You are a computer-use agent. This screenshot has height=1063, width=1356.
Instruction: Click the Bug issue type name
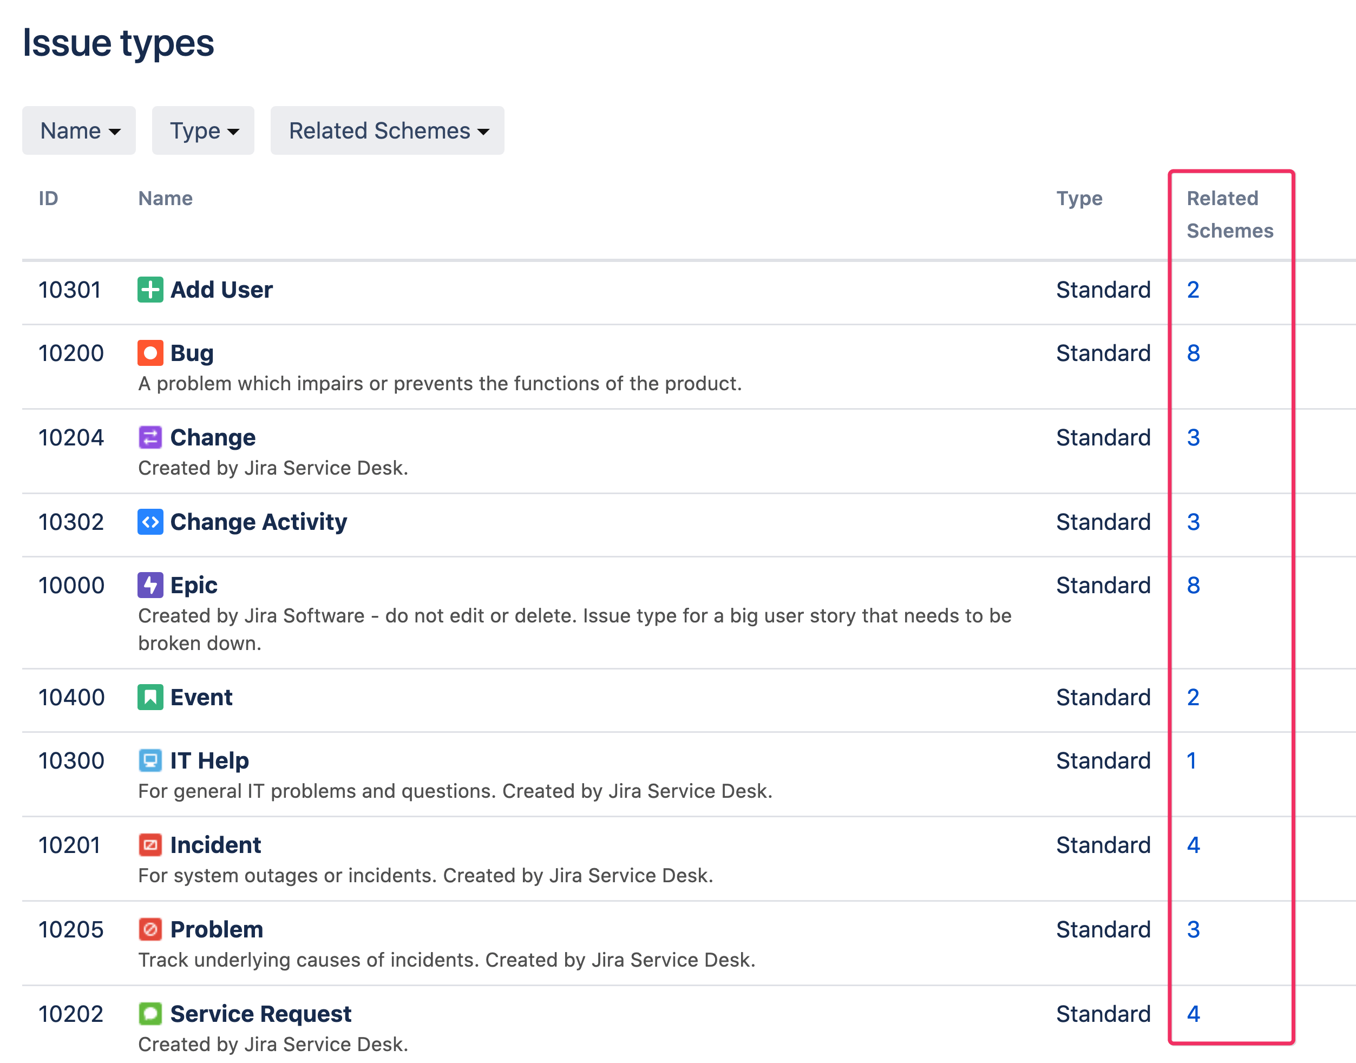pyautogui.click(x=192, y=353)
